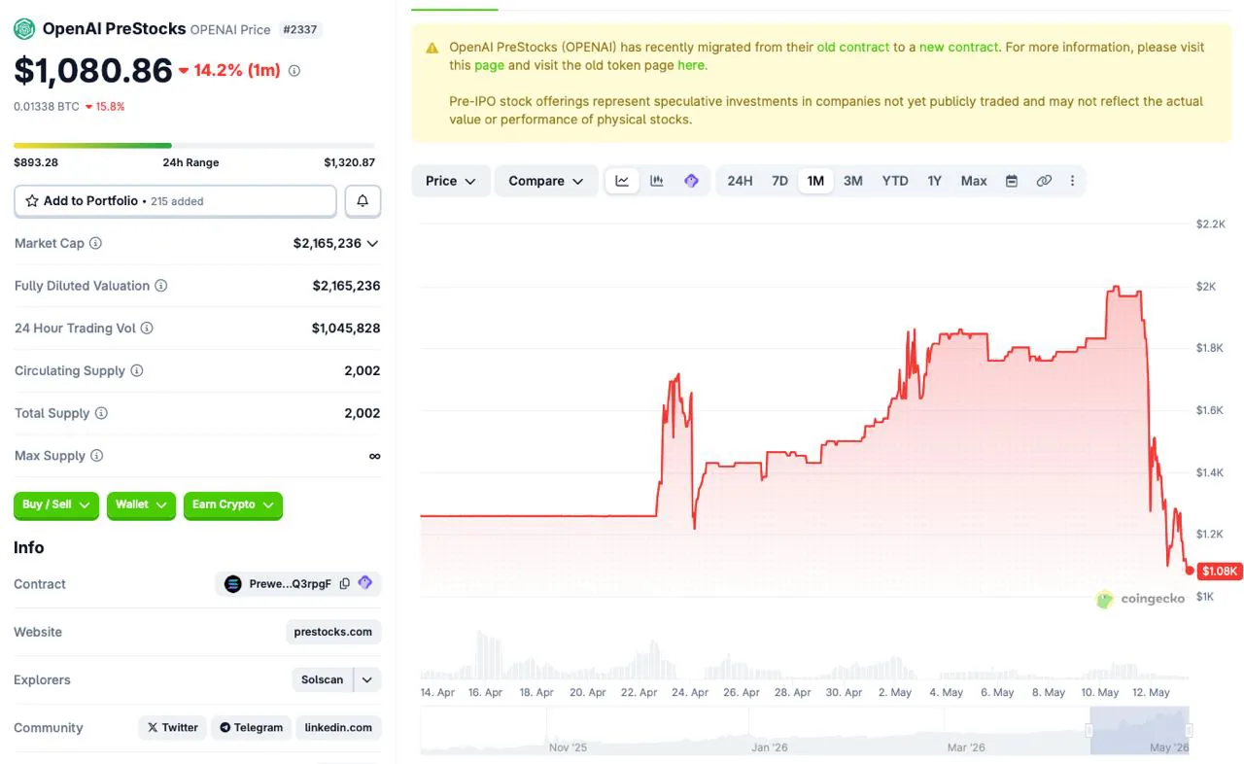Select the 24H time range
1244x764 pixels.
(x=740, y=181)
